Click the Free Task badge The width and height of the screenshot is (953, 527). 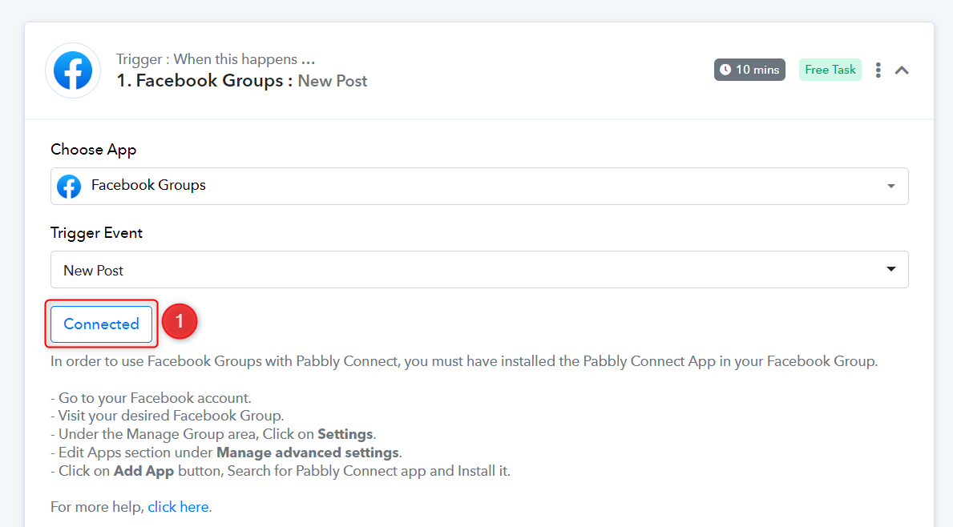pyautogui.click(x=830, y=70)
